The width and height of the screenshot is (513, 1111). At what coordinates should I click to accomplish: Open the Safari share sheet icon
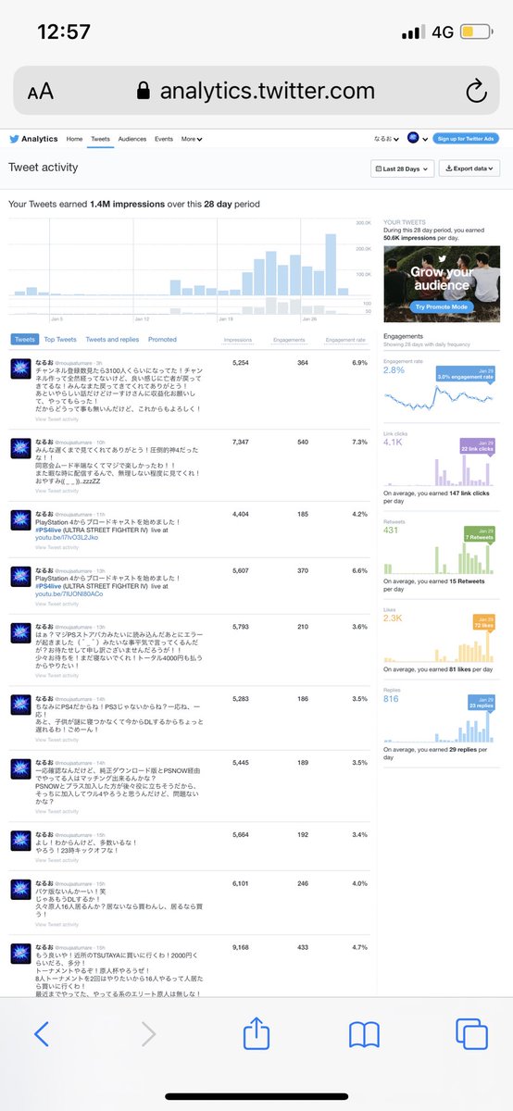[x=256, y=1031]
